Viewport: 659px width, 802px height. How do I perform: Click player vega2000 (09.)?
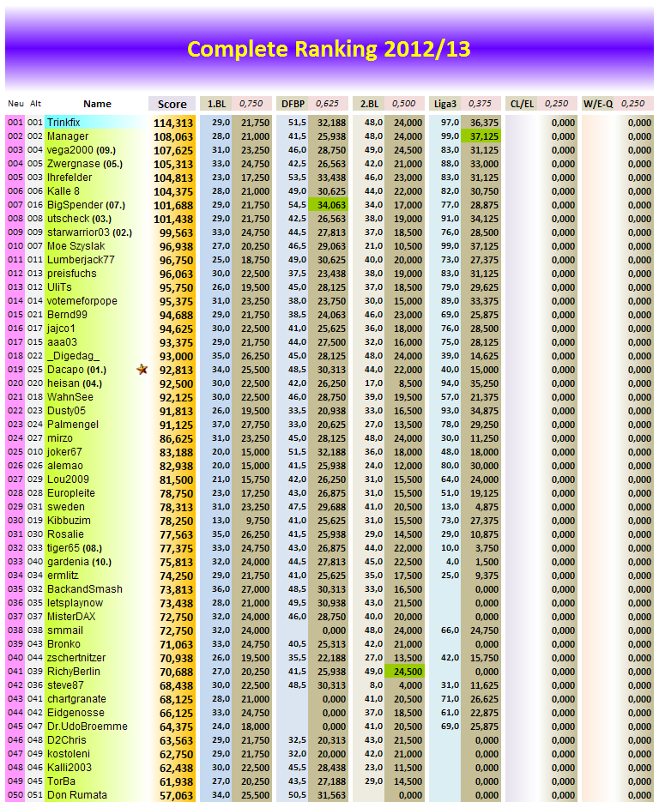click(x=82, y=150)
